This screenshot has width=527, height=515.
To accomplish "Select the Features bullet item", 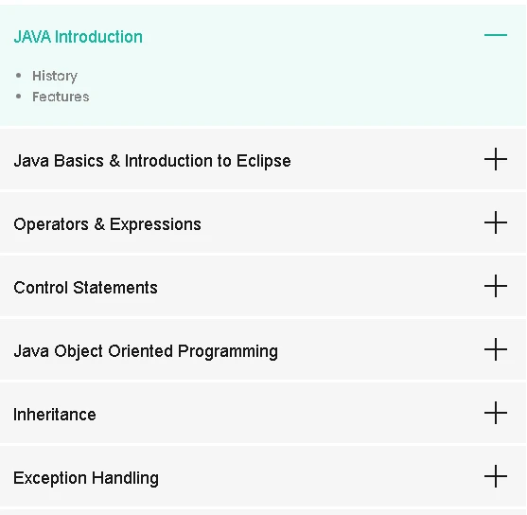I will tap(61, 97).
